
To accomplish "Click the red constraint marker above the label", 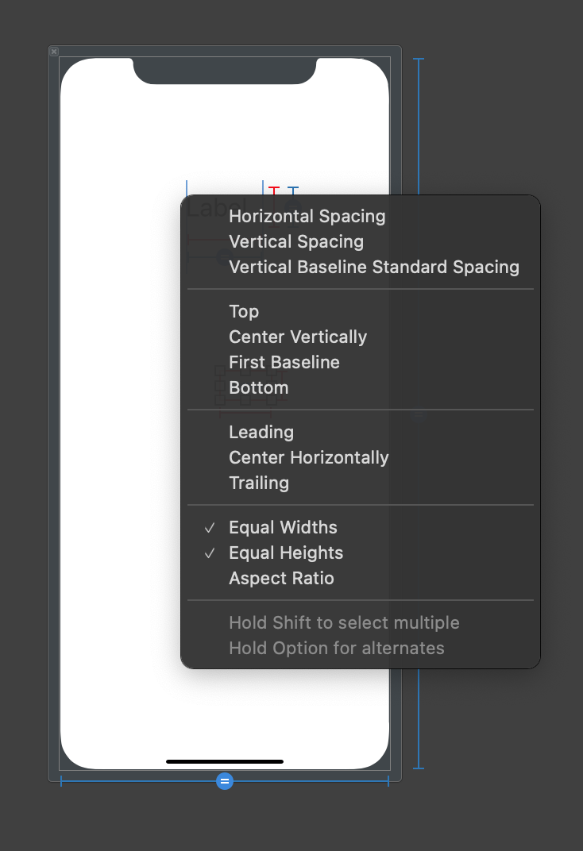I will tap(274, 189).
